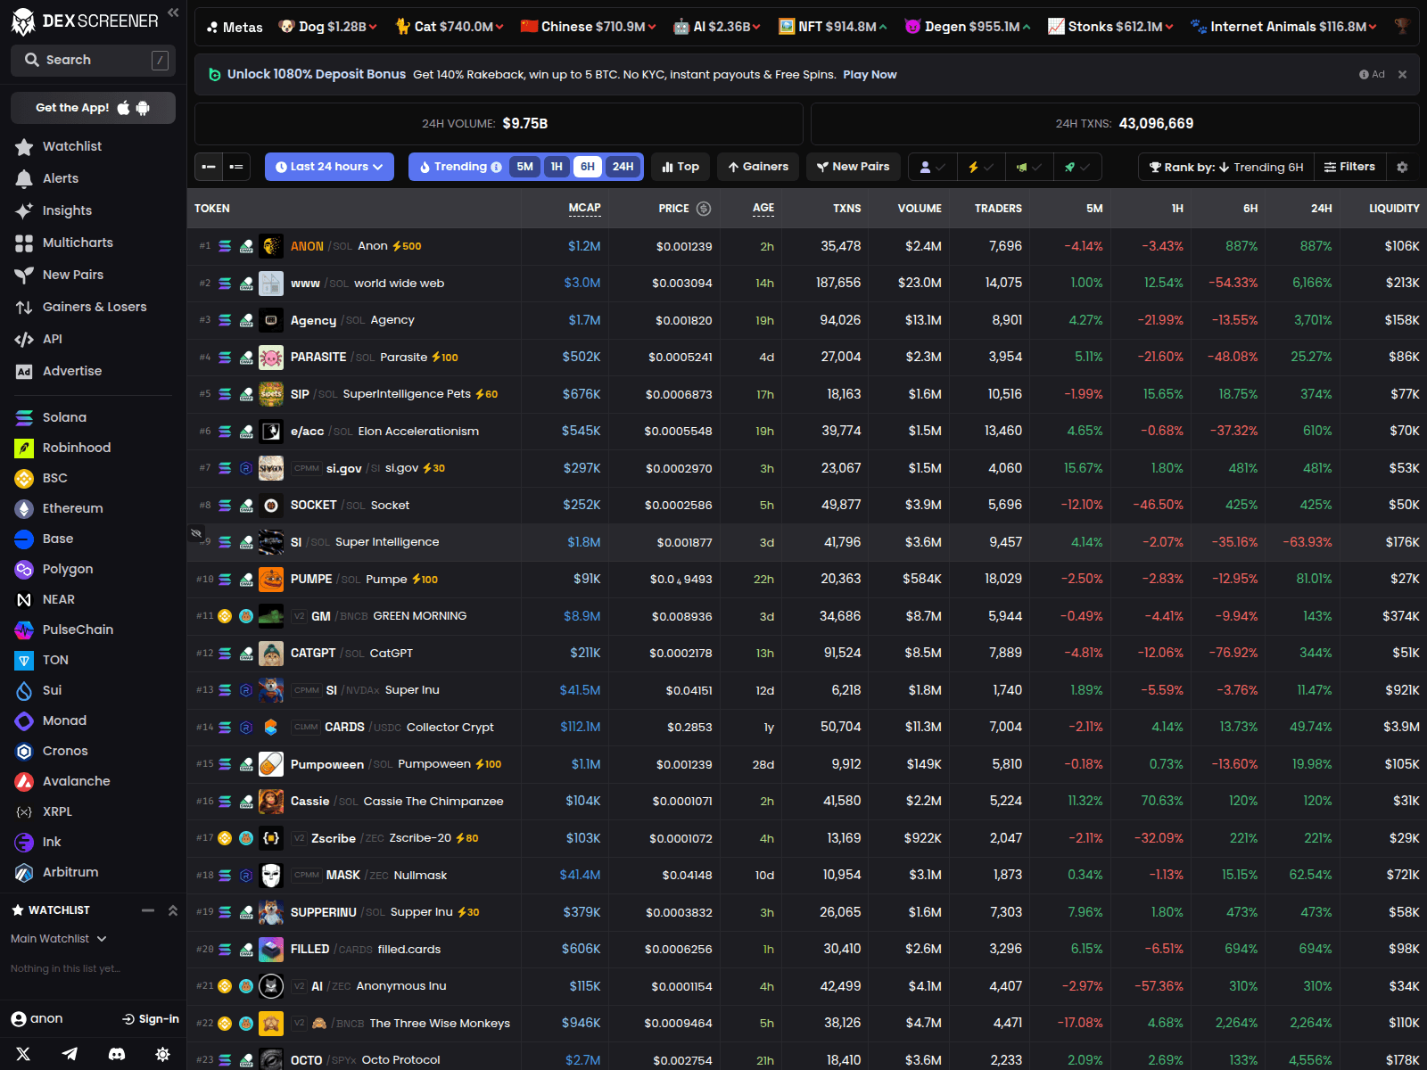Open Rank by Trending 6H dropdown

coord(1225,167)
